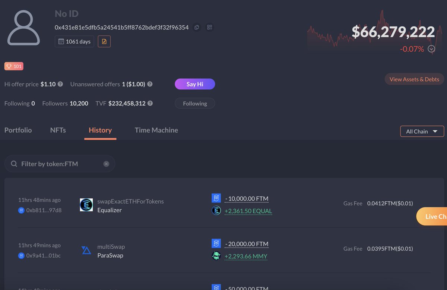
Task: Click the search magnifier icon
Action: 14,164
